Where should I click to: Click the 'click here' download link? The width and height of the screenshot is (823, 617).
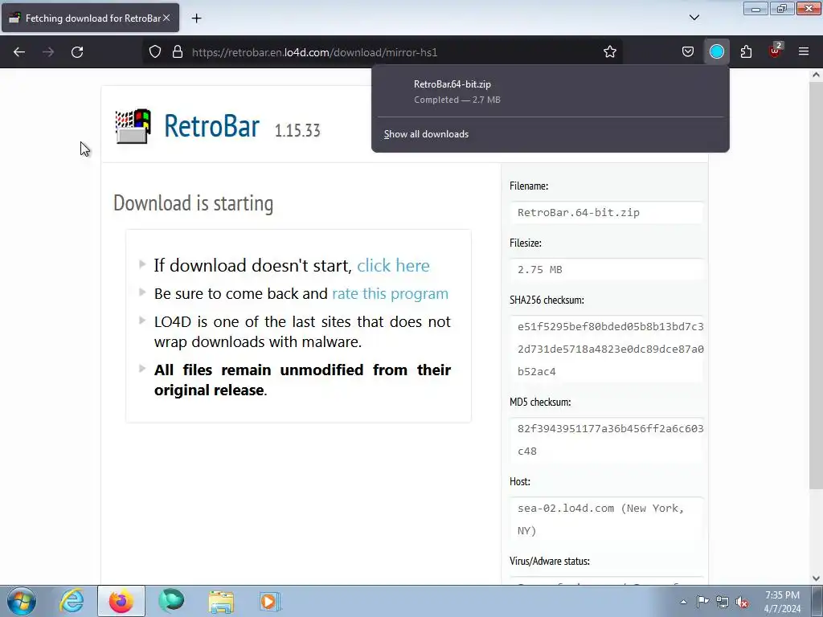393,265
